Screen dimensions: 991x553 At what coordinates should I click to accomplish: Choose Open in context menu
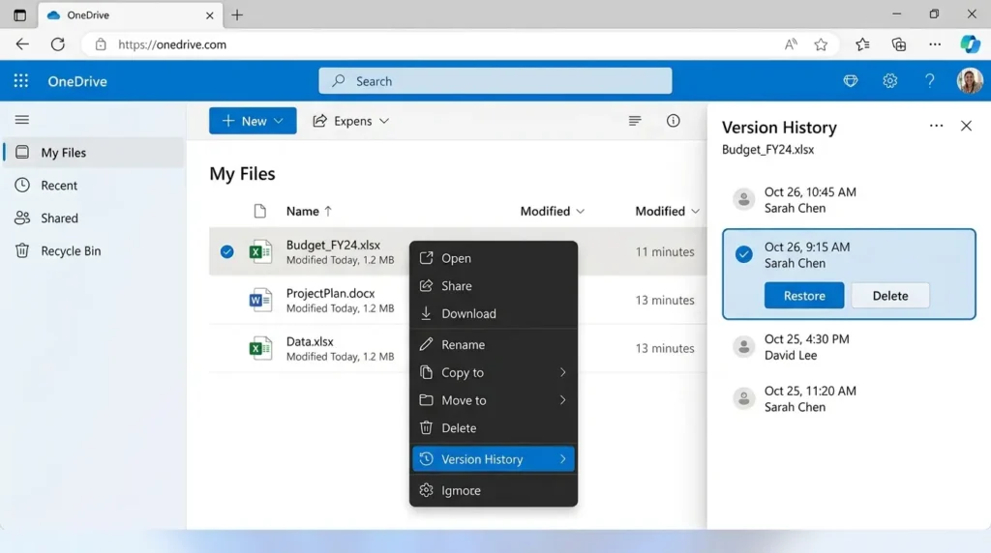(494, 258)
